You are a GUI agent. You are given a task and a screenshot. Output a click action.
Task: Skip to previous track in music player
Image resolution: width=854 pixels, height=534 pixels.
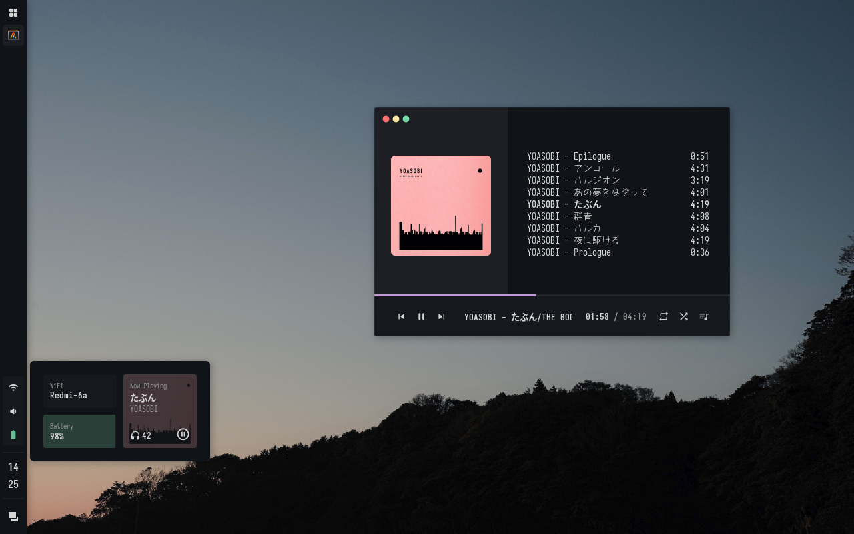click(401, 316)
